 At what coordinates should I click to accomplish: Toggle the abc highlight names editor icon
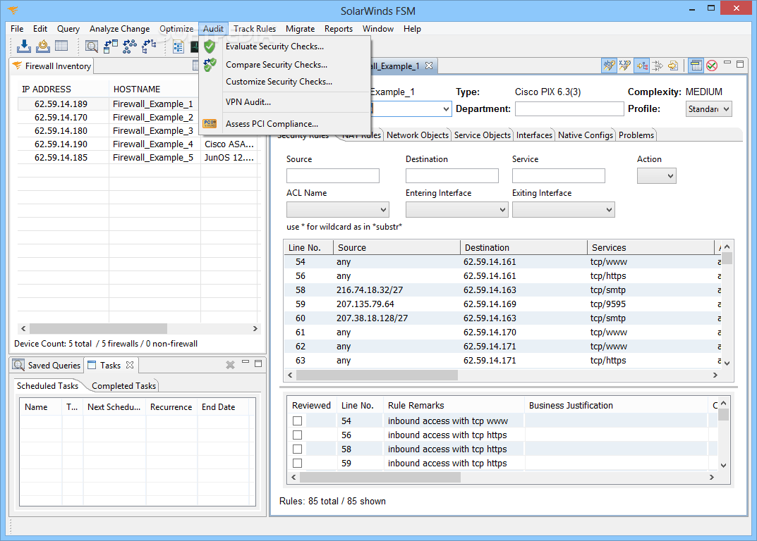(x=609, y=66)
